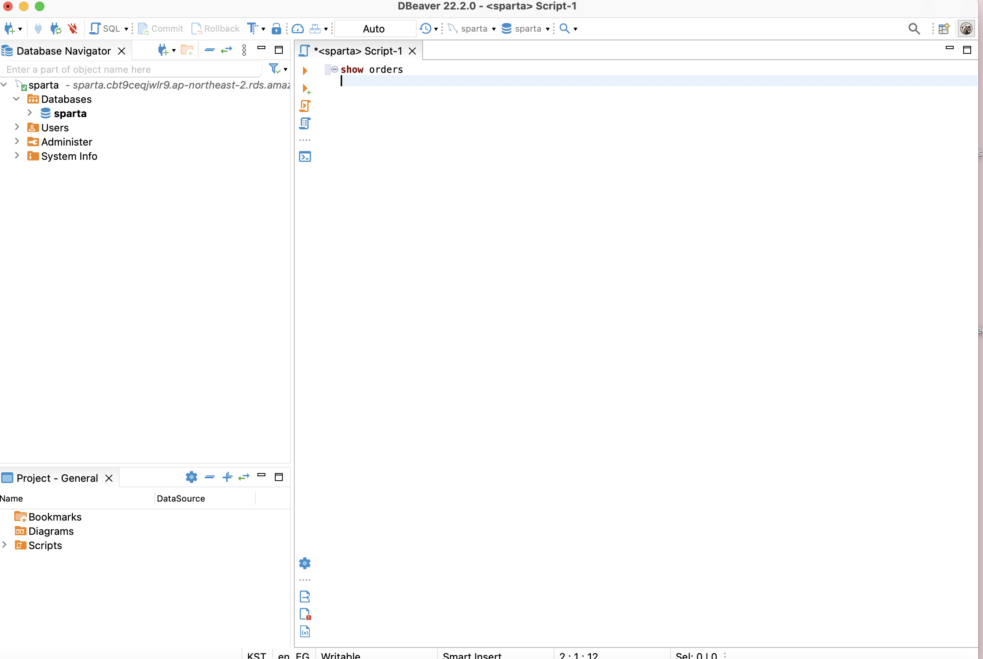Open the dashboard gauge icon

click(298, 28)
